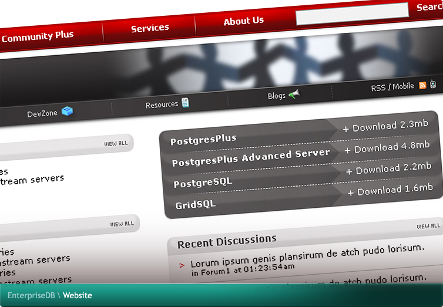Open the Community Plus menu
The height and width of the screenshot is (307, 443).
[38, 36]
